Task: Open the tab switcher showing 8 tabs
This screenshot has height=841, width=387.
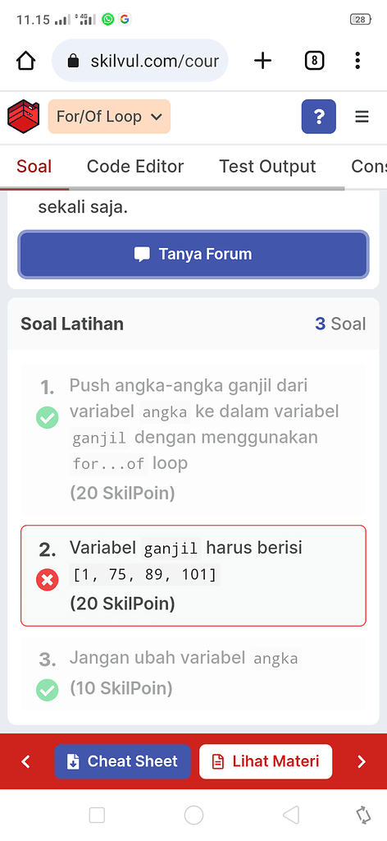Action: [314, 61]
